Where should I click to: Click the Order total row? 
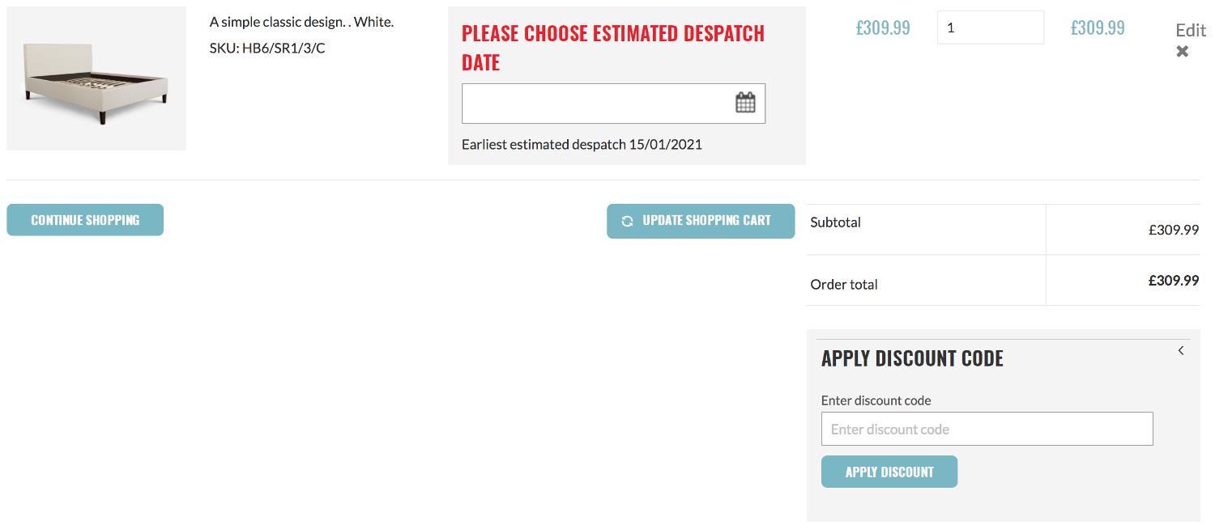(x=844, y=284)
